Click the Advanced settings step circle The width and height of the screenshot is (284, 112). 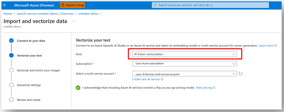(x=11, y=85)
